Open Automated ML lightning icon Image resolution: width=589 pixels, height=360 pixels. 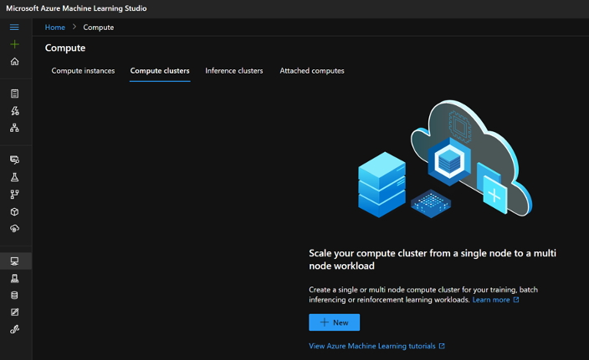(14, 110)
